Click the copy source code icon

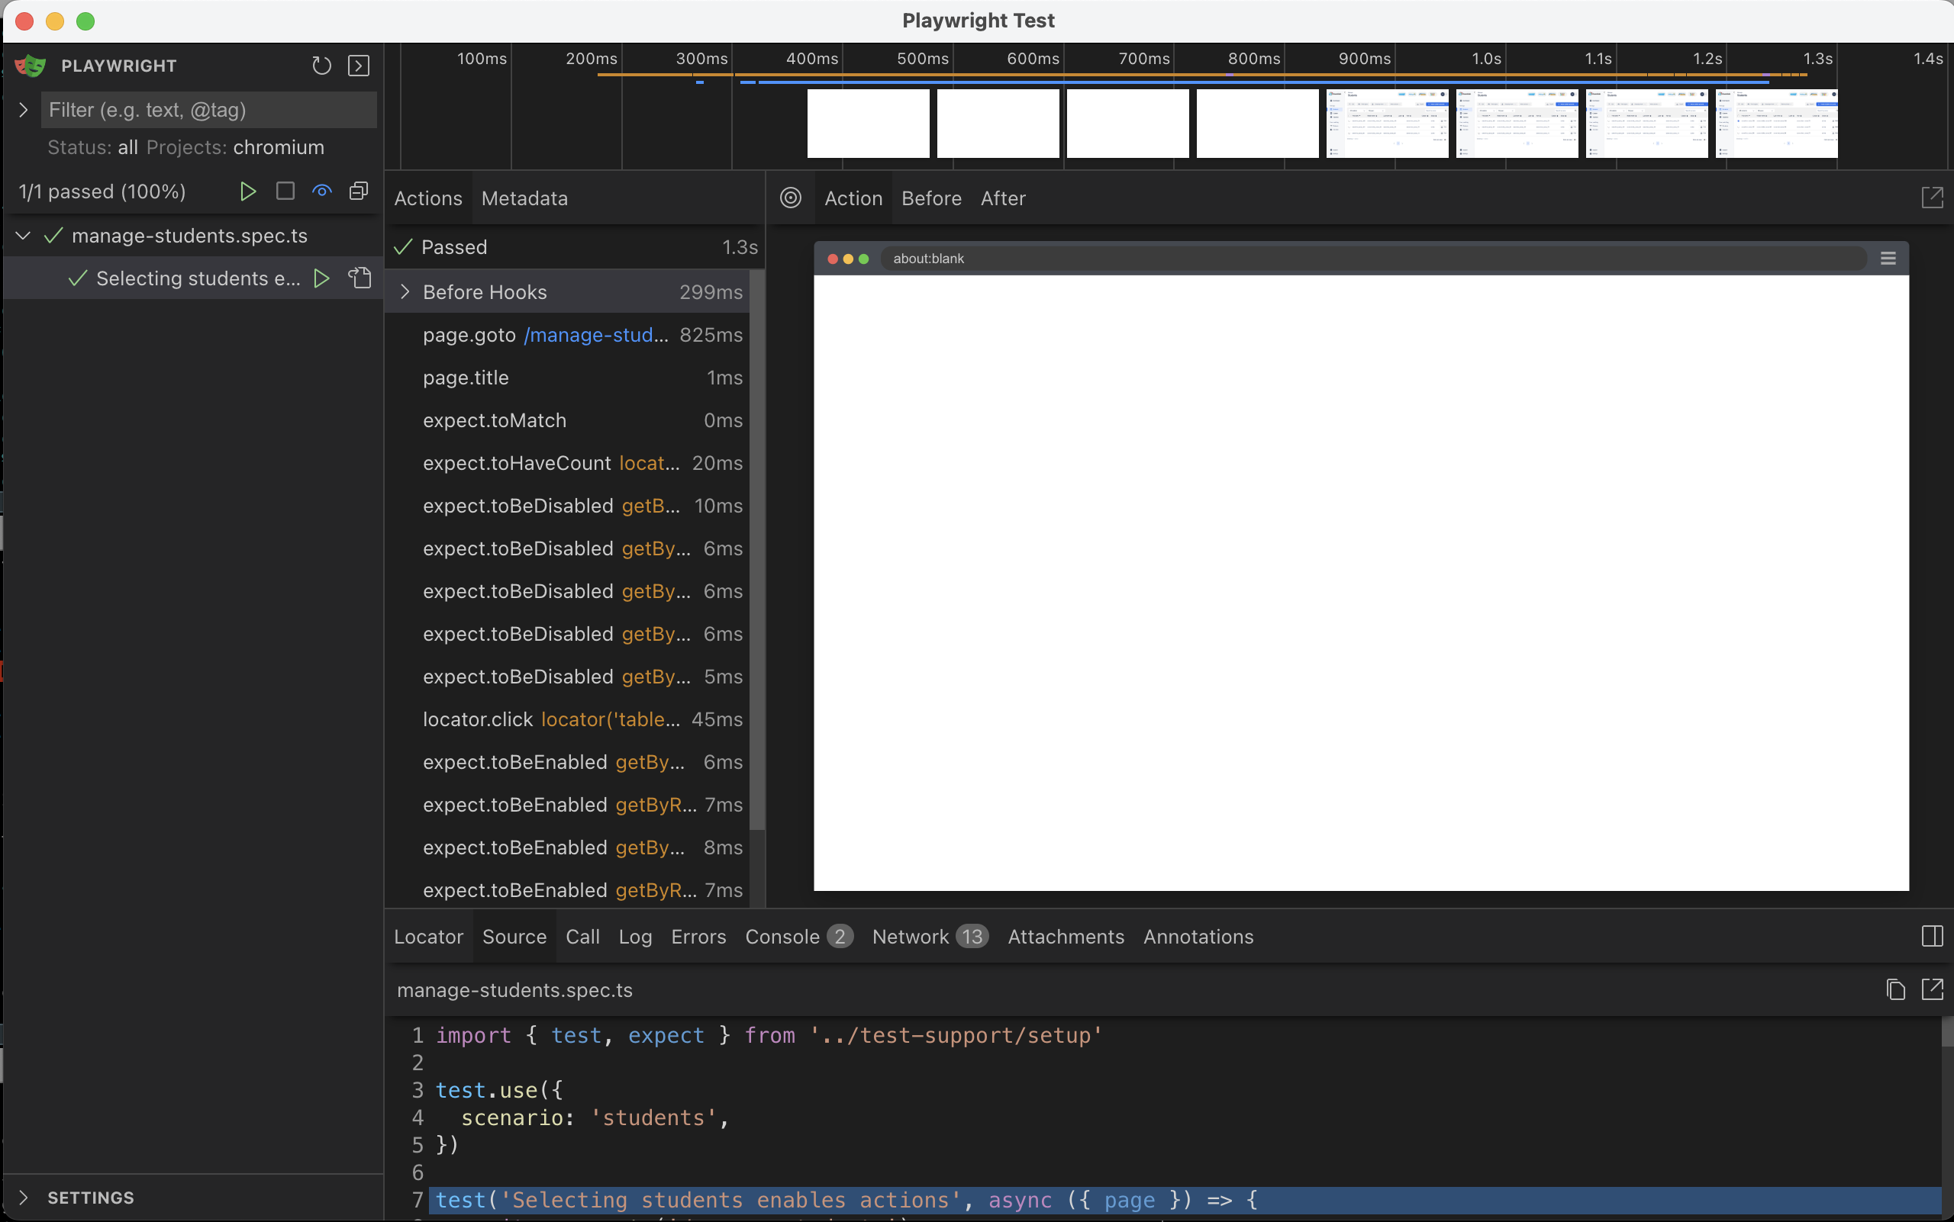click(1894, 989)
